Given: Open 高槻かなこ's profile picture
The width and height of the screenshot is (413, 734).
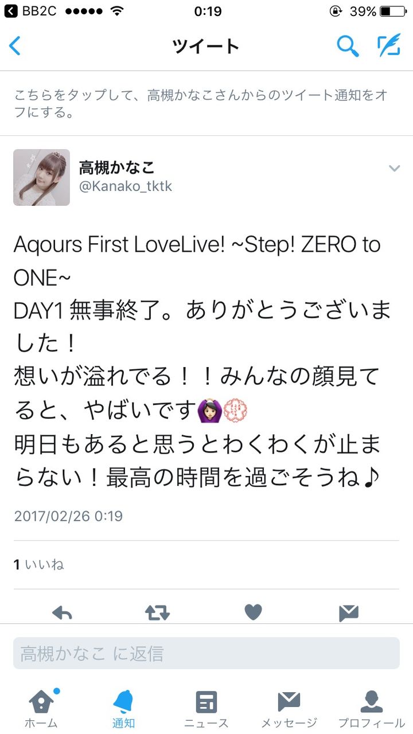Looking at the screenshot, I should (41, 177).
